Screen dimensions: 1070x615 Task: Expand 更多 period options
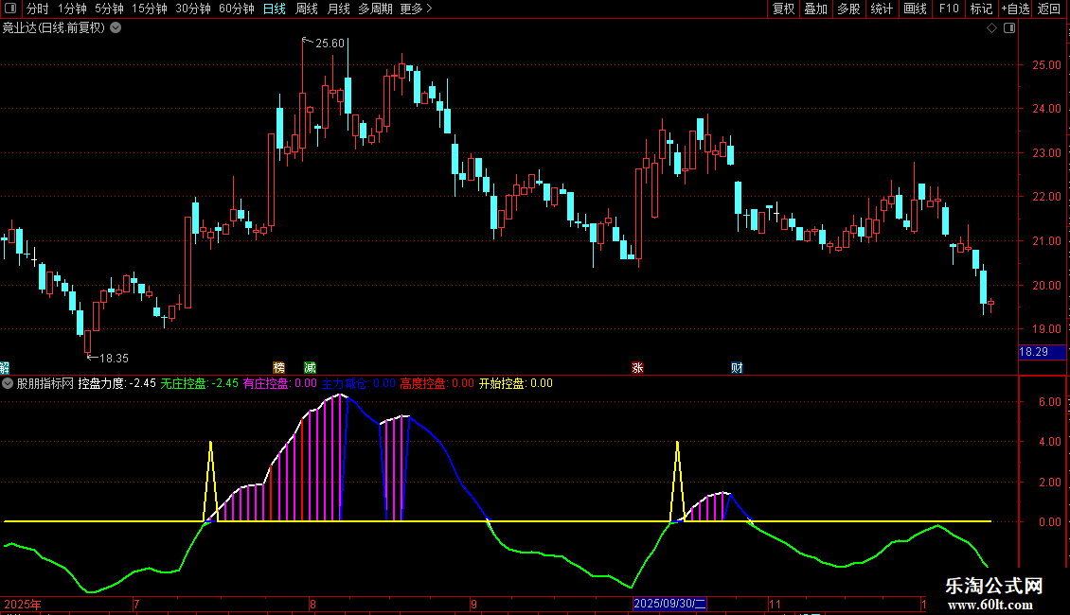point(416,9)
